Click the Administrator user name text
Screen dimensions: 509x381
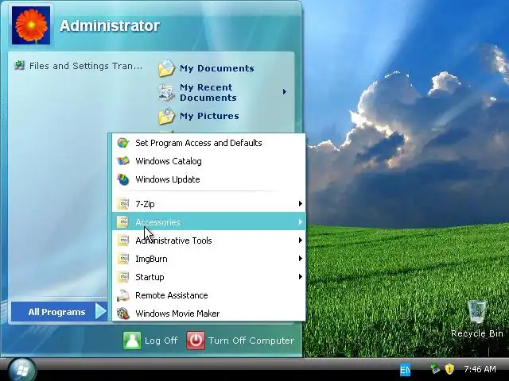[x=110, y=26]
